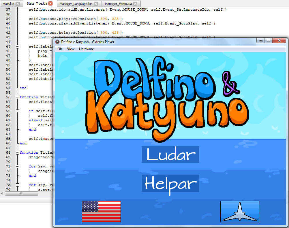Open the File menu in Gideros Player
289x228 pixels.
[x=60, y=49]
